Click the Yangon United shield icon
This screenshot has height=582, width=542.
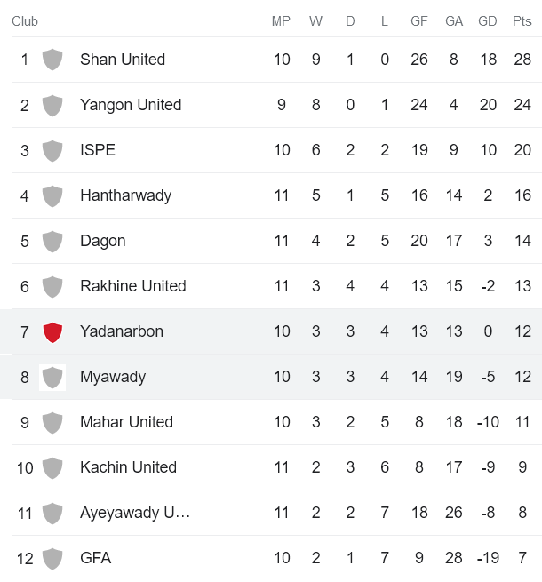point(52,105)
